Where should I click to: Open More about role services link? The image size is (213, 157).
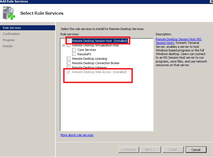pos(77,135)
